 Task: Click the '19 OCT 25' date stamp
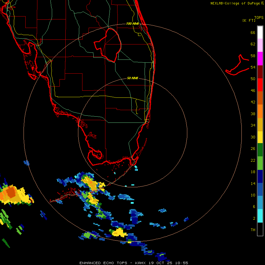[x=161, y=263]
